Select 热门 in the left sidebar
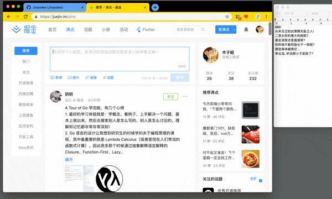Viewport: 332px width, 199px height. (26, 61)
